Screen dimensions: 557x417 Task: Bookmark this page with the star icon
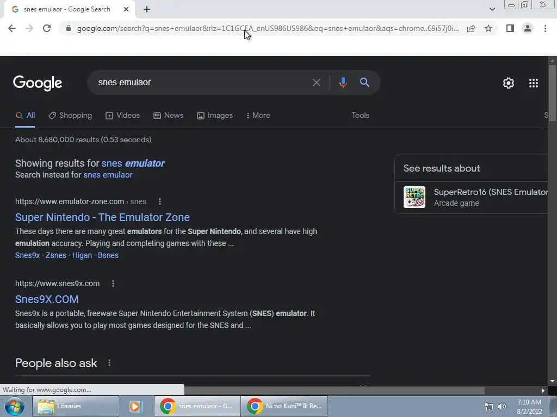pos(488,28)
